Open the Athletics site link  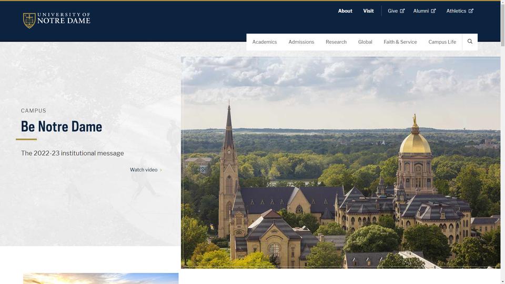click(456, 11)
